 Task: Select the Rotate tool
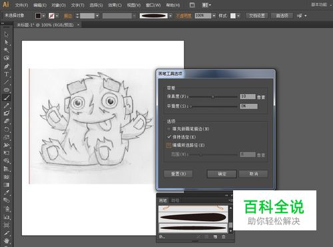tap(7, 129)
